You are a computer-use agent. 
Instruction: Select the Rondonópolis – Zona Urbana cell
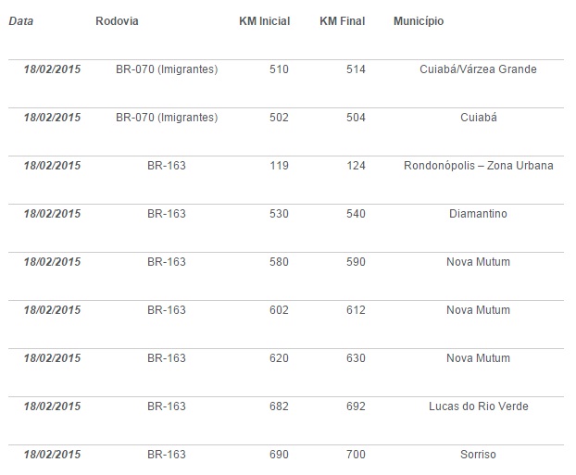click(x=478, y=166)
